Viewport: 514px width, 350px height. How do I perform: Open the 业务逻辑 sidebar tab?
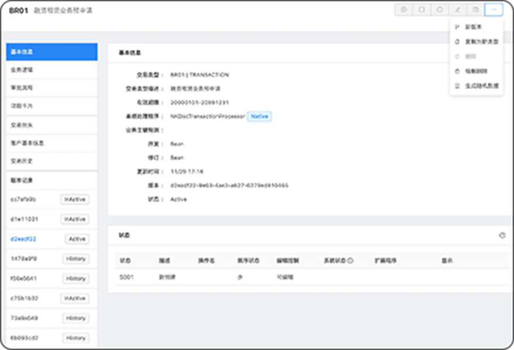click(51, 69)
